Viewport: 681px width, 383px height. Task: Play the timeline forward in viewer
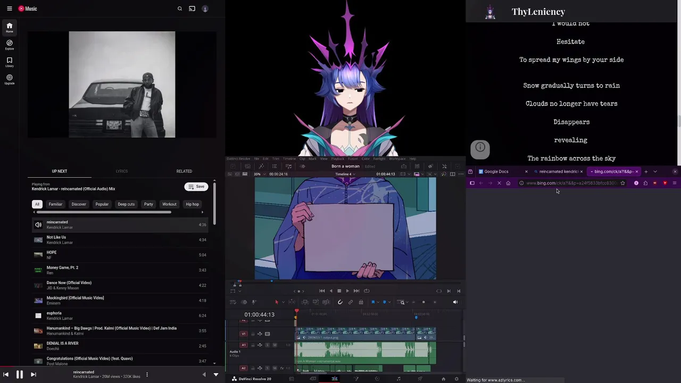click(347, 291)
